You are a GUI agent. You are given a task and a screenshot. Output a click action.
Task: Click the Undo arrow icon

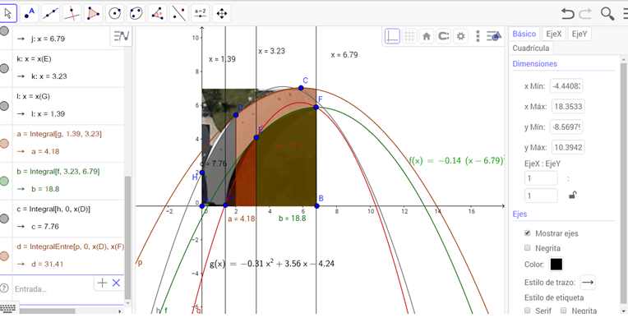click(567, 14)
